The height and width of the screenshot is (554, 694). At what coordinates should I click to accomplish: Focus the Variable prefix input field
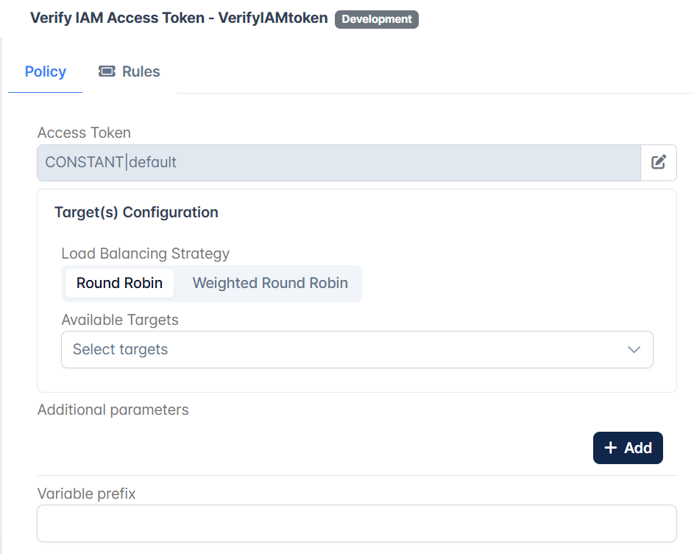pyautogui.click(x=357, y=523)
